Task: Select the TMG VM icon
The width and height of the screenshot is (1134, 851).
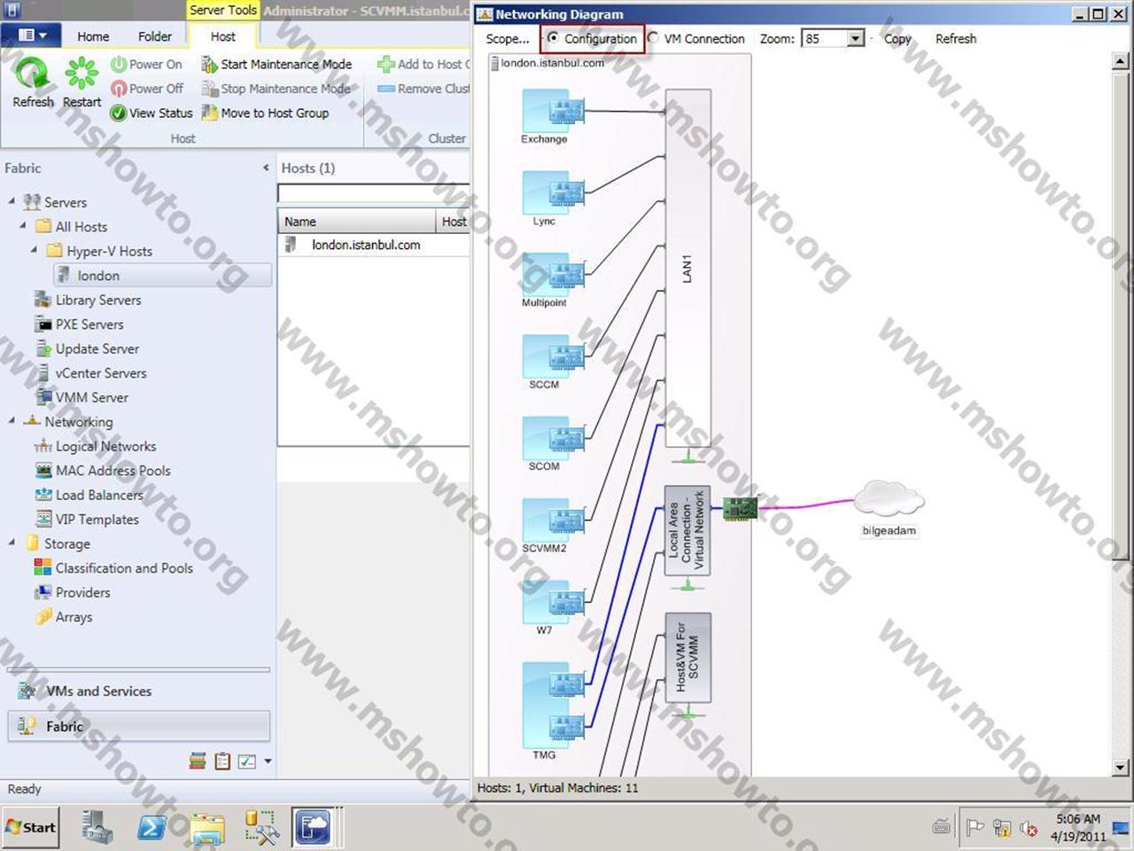Action: (x=553, y=705)
